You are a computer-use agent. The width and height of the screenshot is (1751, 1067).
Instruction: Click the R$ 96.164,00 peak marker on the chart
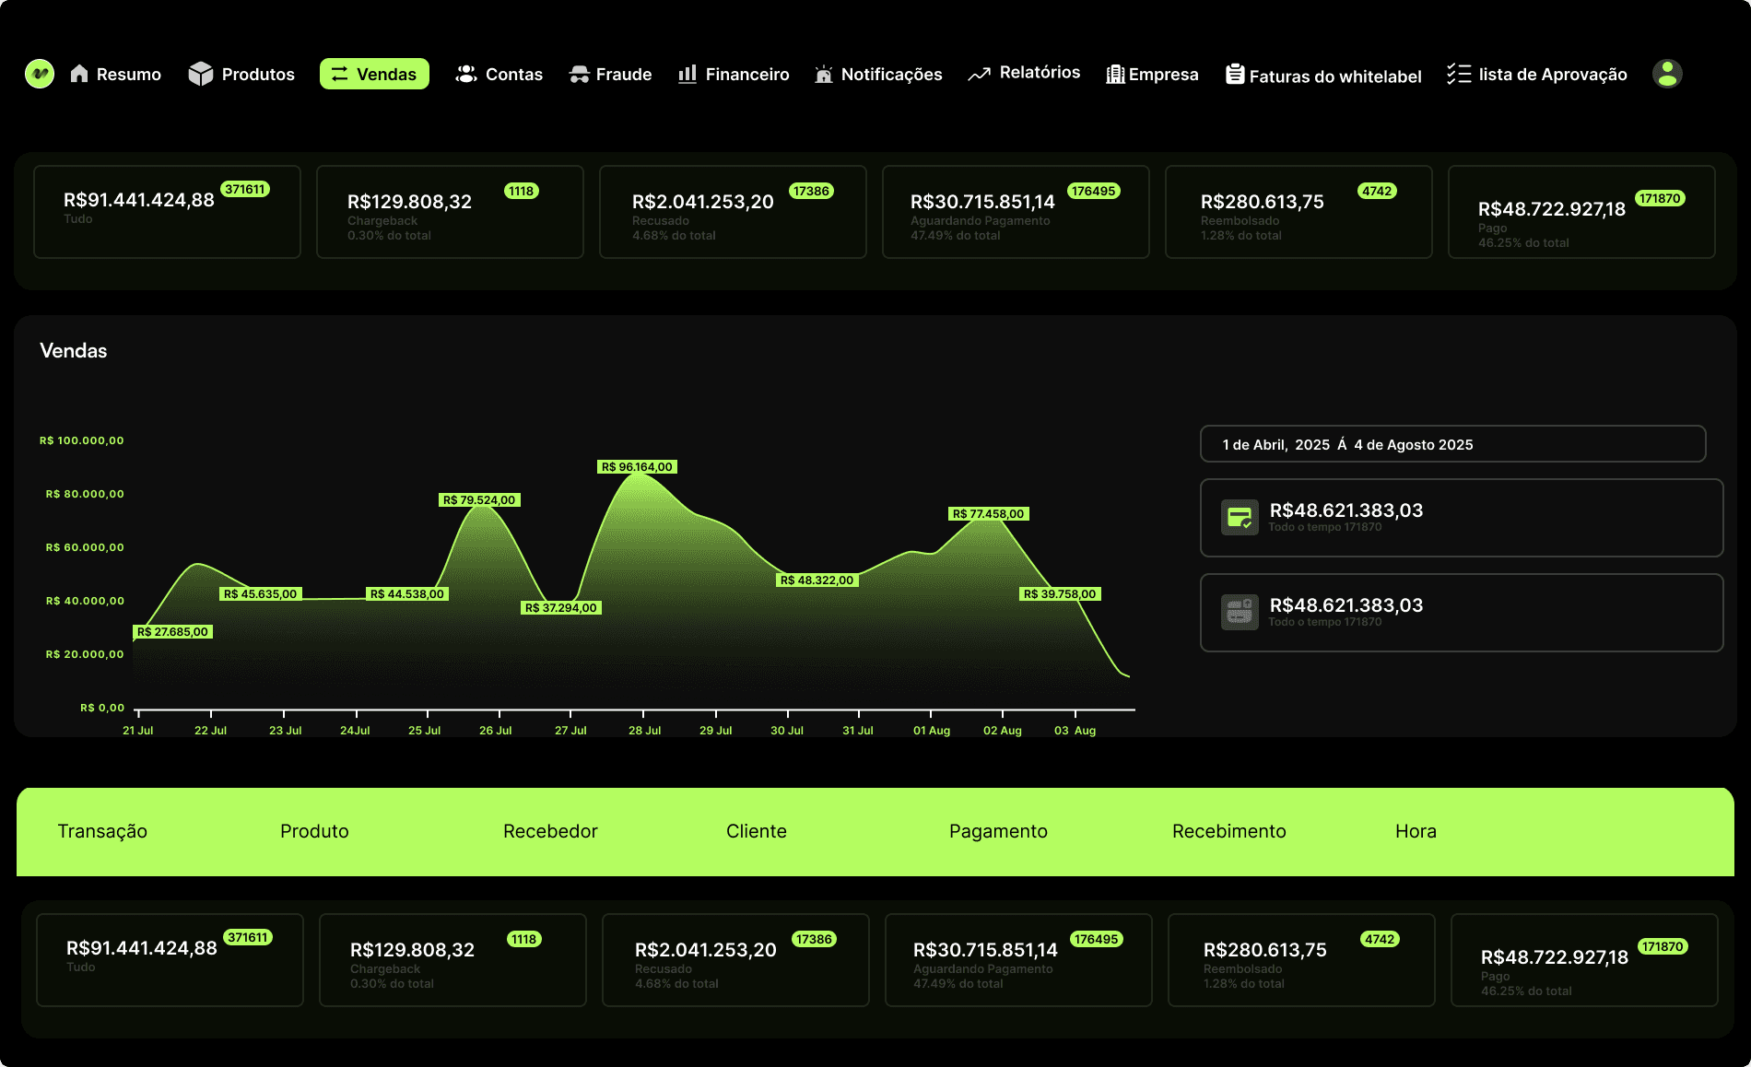[x=637, y=466]
